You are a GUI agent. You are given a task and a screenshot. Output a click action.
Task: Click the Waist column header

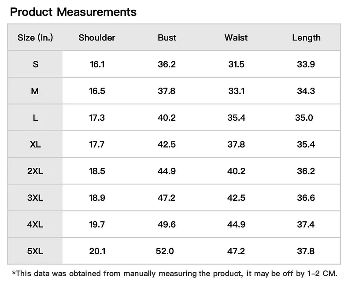(236, 38)
